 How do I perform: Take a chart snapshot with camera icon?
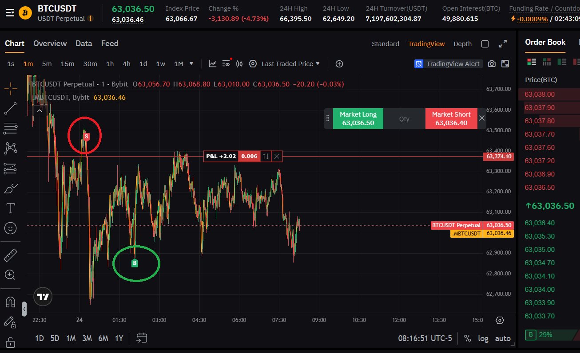pyautogui.click(x=492, y=64)
